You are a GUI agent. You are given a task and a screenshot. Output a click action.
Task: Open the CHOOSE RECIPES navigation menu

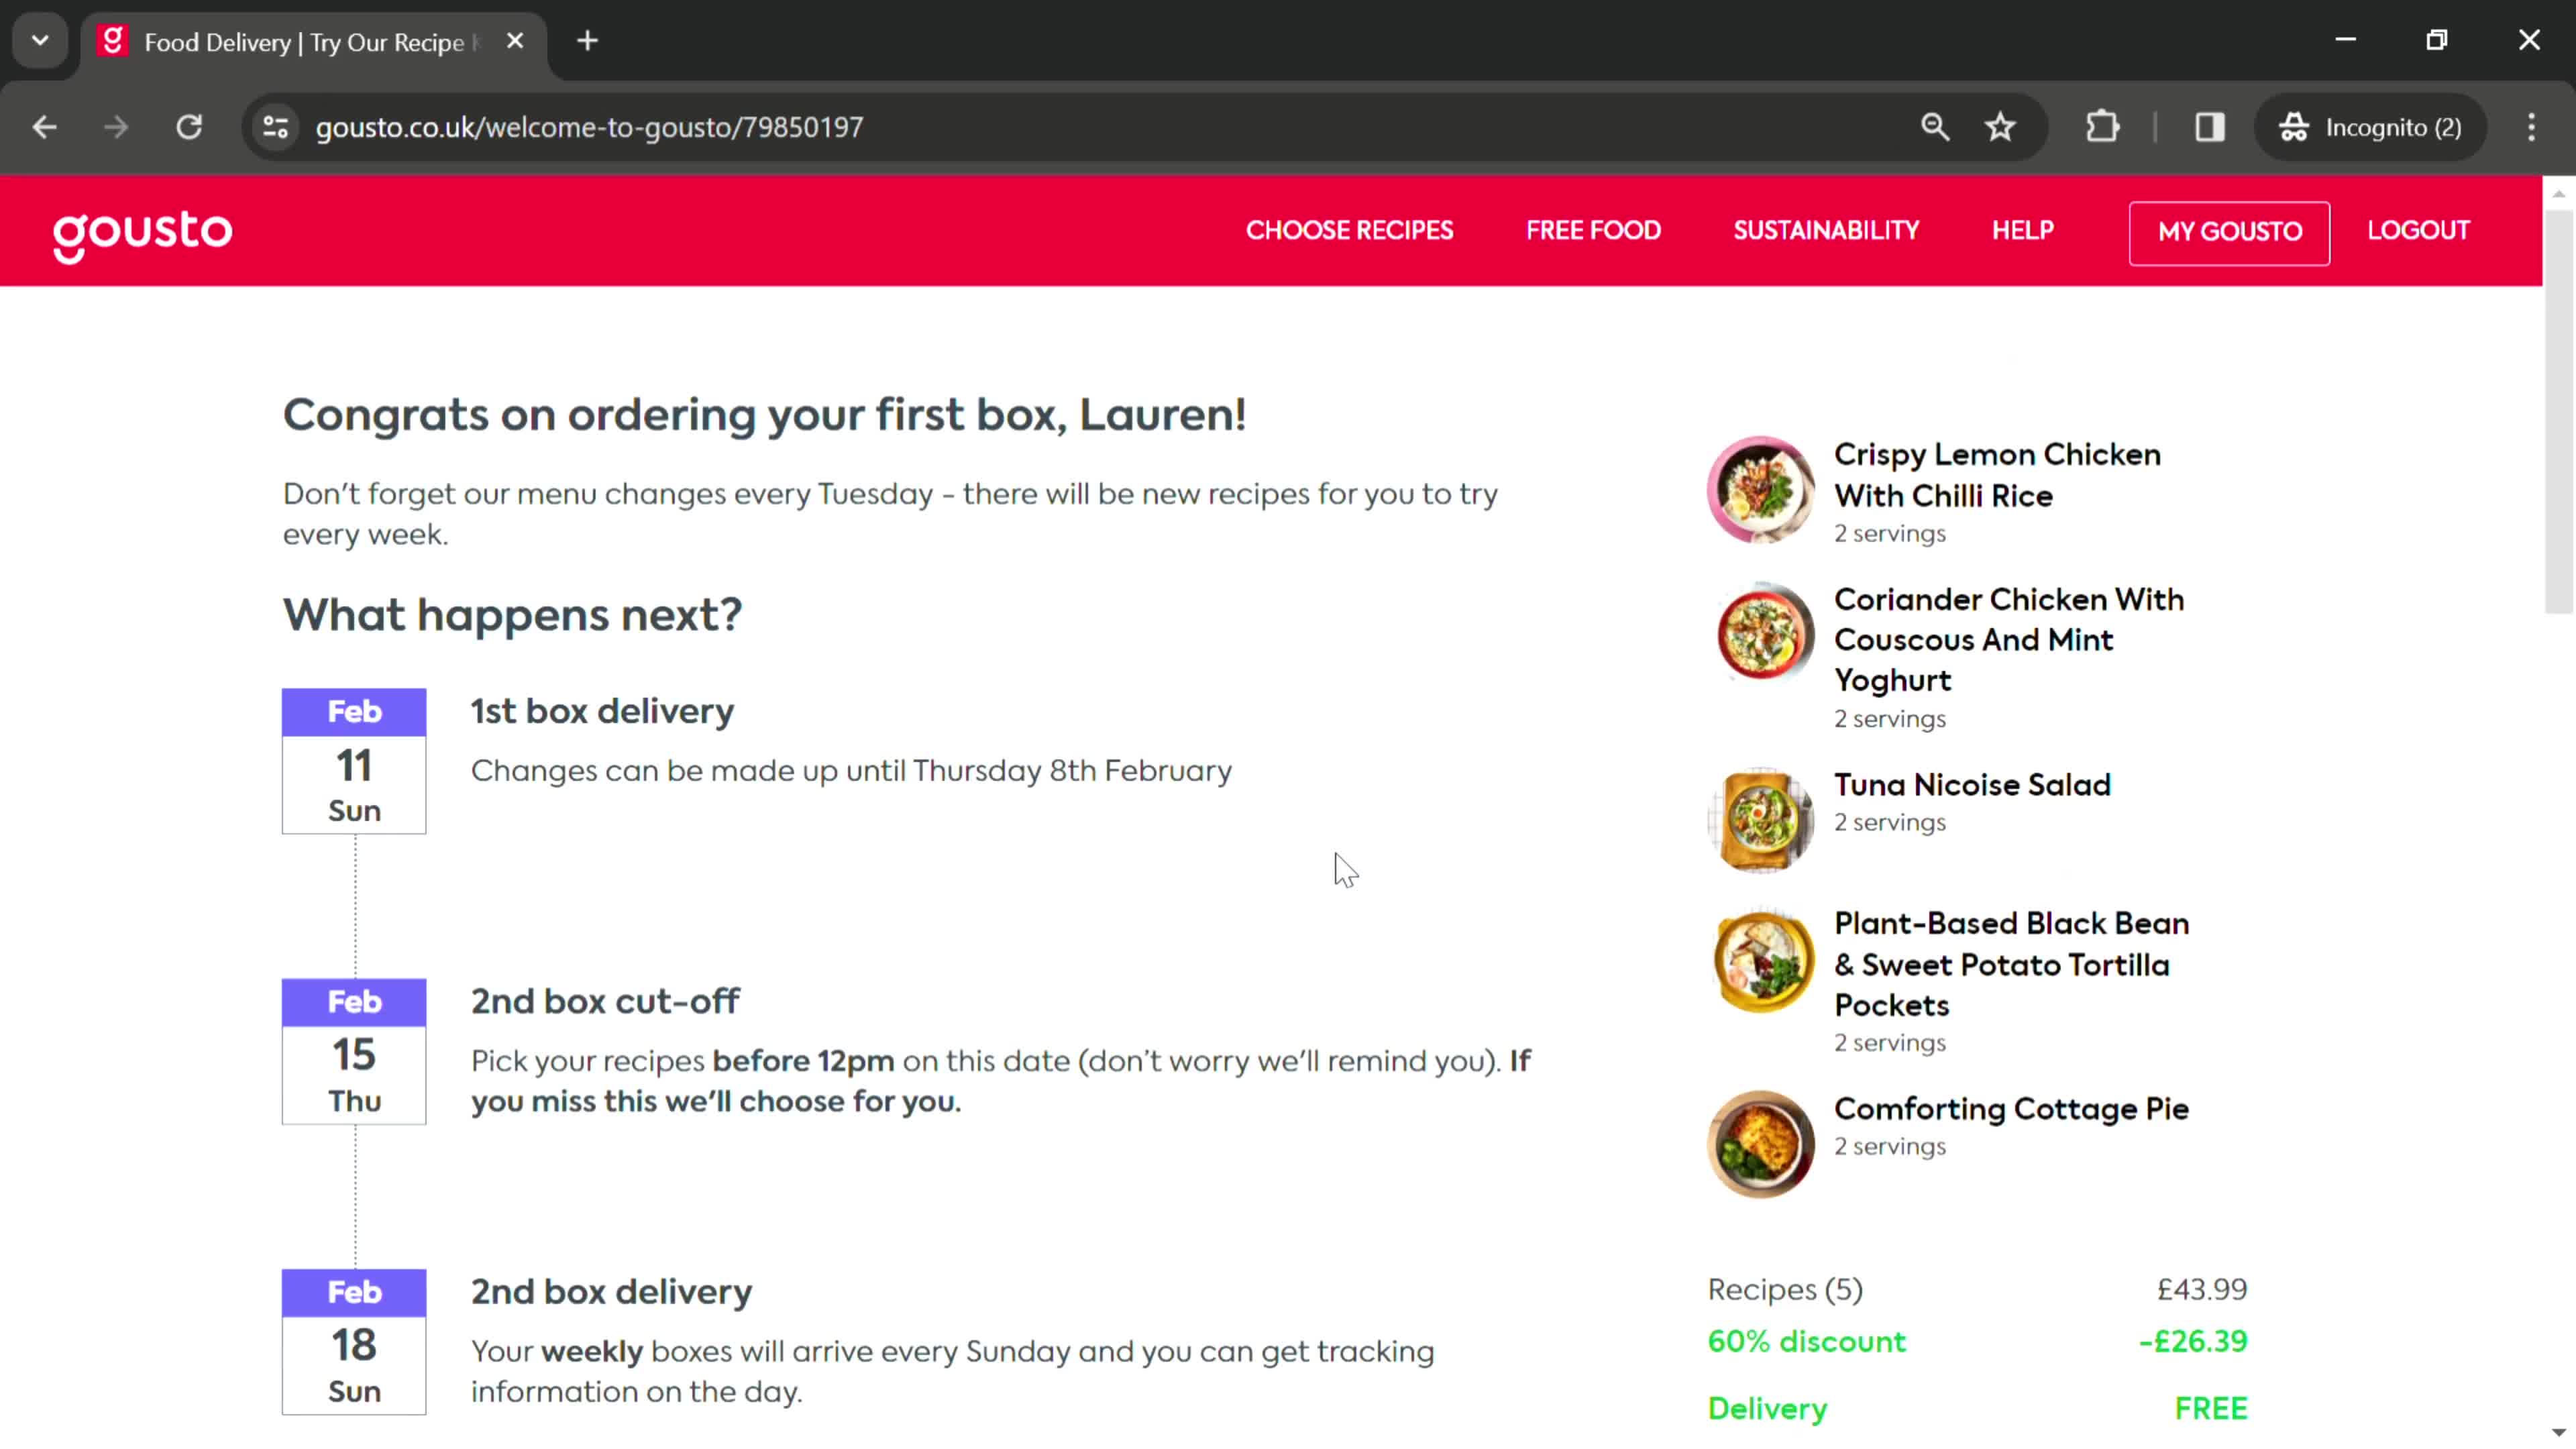[1350, 230]
